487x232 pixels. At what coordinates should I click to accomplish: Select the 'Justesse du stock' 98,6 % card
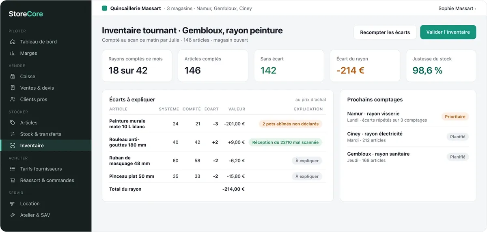click(x=441, y=66)
